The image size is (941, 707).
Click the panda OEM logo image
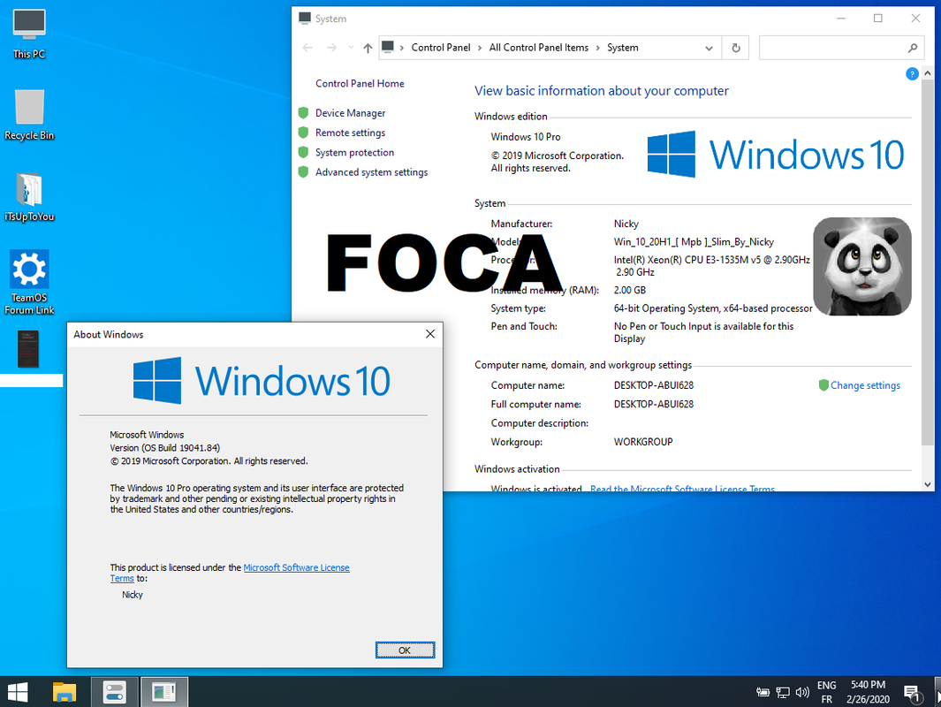(x=861, y=266)
